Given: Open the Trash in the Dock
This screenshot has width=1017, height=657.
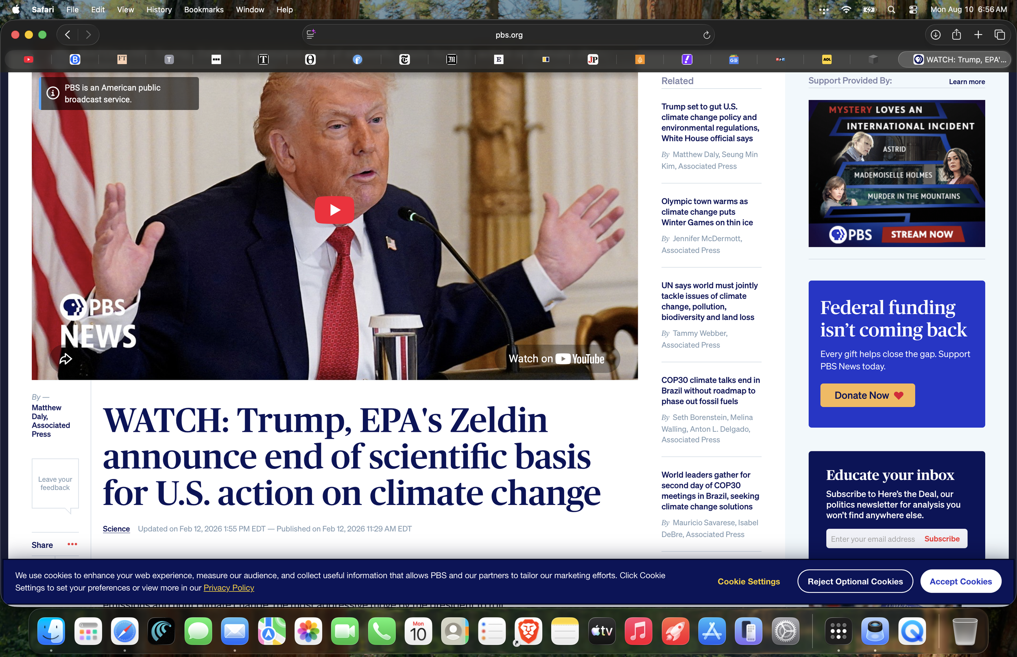Looking at the screenshot, I should 964,631.
